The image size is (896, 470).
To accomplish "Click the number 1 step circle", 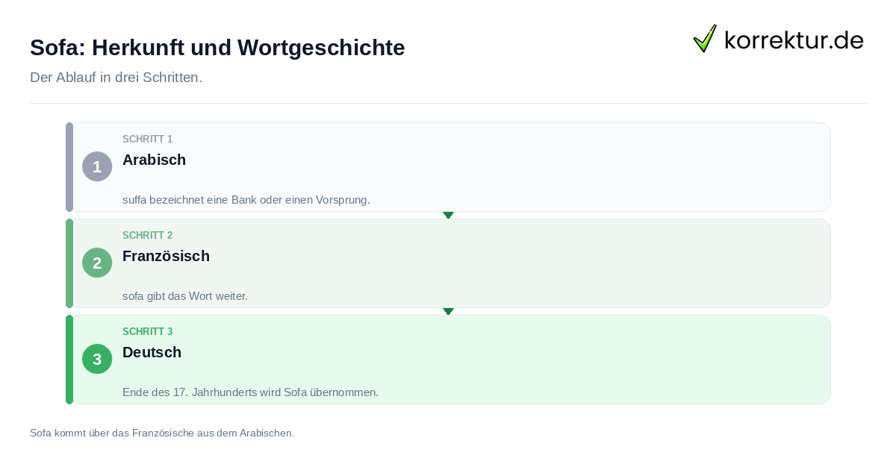I will point(97,166).
